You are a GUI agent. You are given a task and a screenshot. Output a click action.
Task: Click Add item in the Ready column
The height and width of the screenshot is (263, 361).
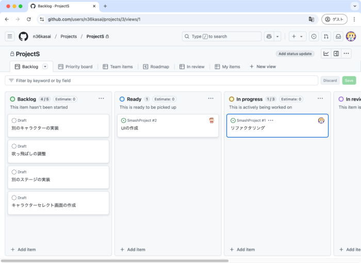[x=133, y=250]
